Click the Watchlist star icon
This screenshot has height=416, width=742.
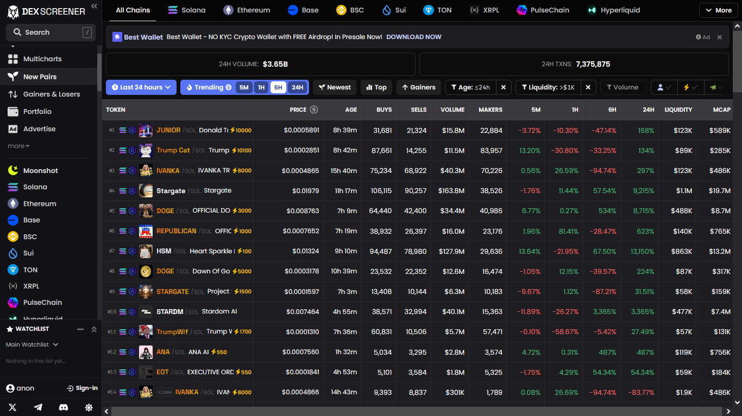pos(10,329)
